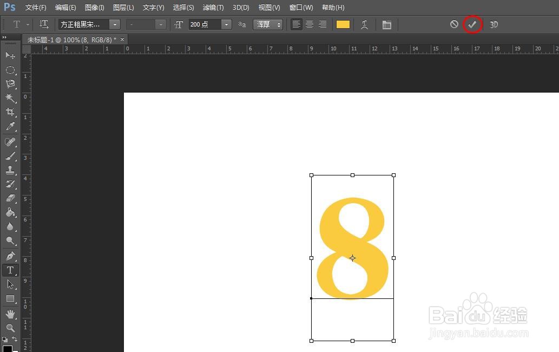Select the Pen tool
Viewport: 559px width, 352px height.
click(10, 256)
